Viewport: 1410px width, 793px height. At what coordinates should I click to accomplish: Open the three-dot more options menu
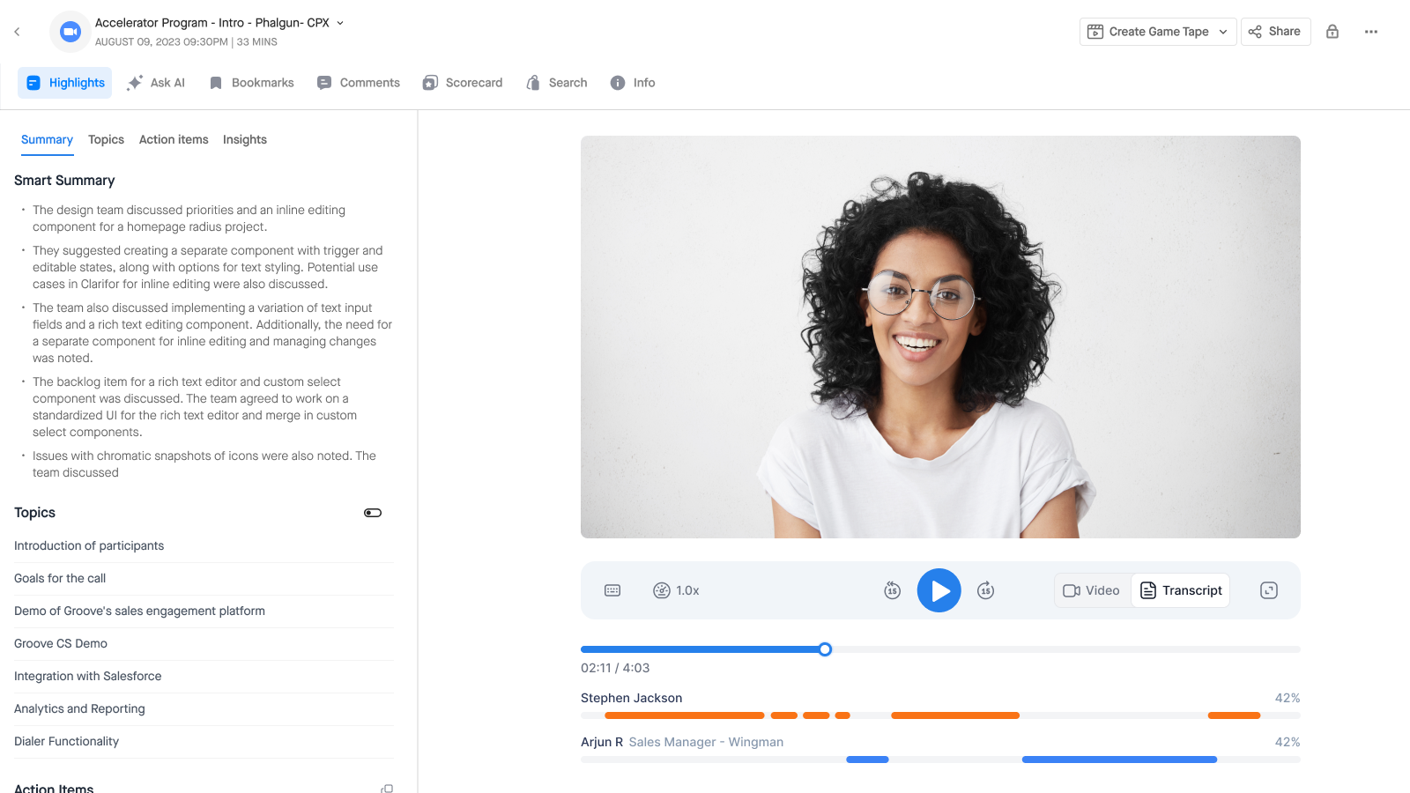coord(1371,32)
